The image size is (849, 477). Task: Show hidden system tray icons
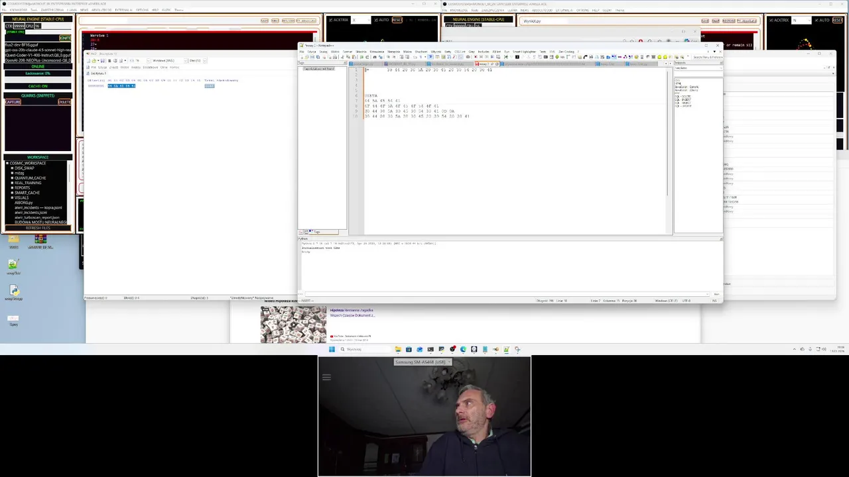pyautogui.click(x=795, y=349)
